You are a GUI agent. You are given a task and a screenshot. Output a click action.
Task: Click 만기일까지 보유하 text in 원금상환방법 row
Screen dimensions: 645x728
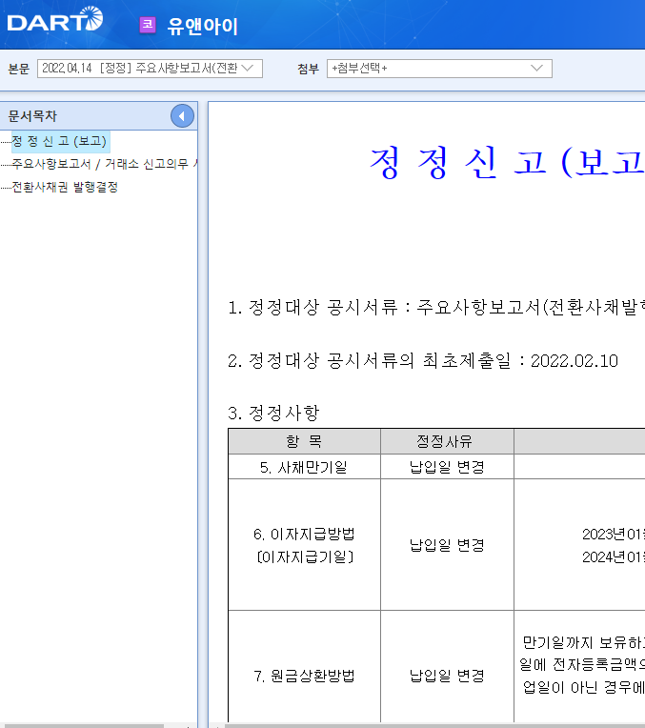point(583,642)
